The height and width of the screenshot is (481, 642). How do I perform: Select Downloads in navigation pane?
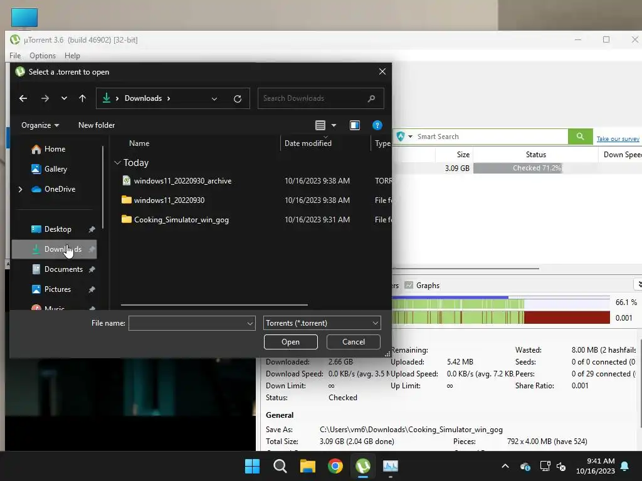tap(55, 249)
